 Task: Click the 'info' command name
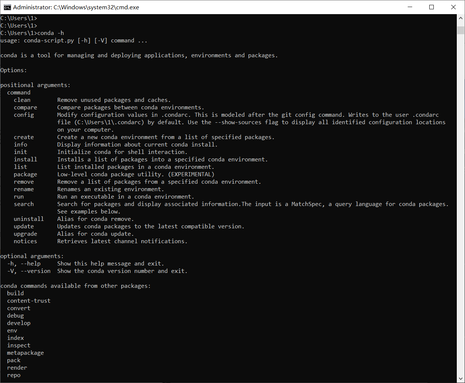click(20, 145)
